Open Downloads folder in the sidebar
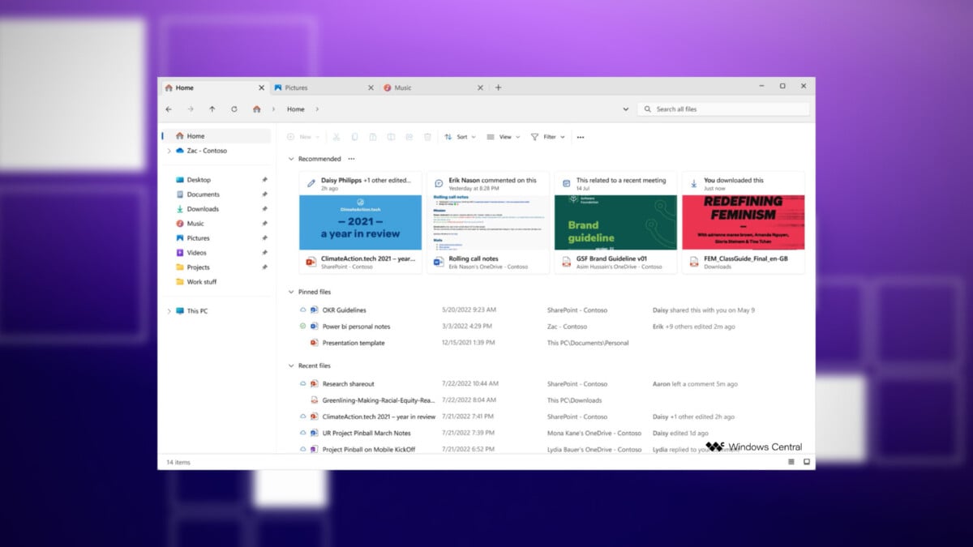973x547 pixels. click(x=203, y=209)
